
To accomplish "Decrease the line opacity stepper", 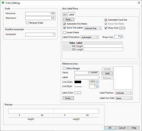I will [98, 83].
